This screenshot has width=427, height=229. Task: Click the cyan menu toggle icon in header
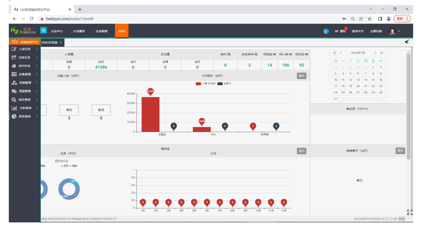point(43,30)
